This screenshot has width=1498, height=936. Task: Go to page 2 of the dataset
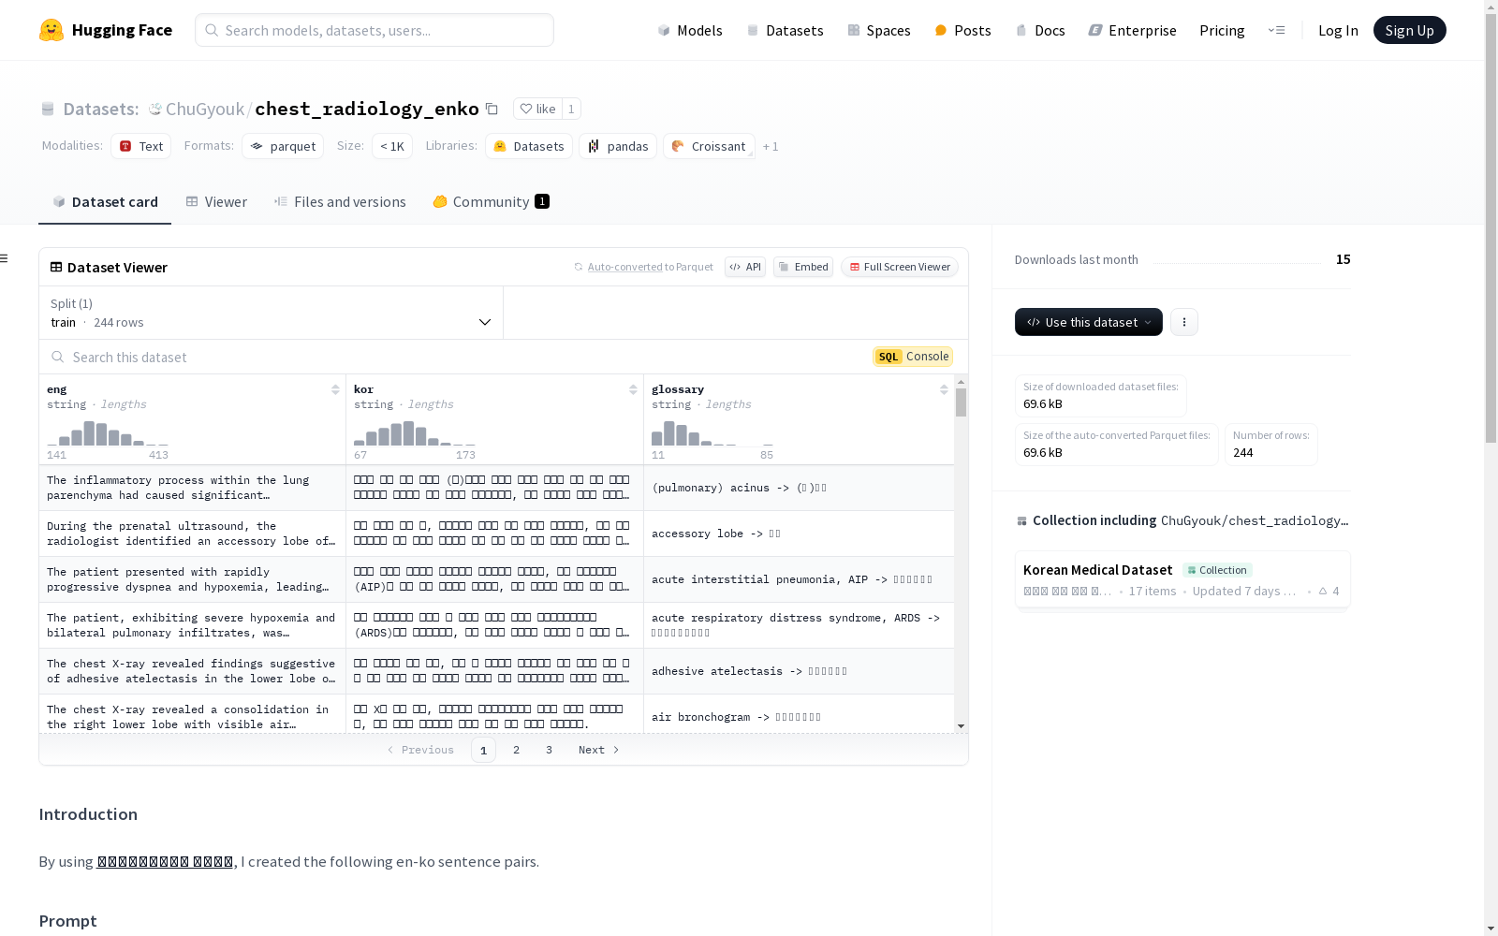516,750
